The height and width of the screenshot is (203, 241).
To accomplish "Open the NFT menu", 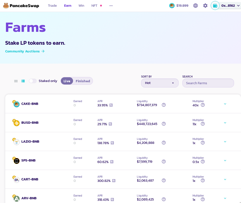I will pyautogui.click(x=94, y=6).
